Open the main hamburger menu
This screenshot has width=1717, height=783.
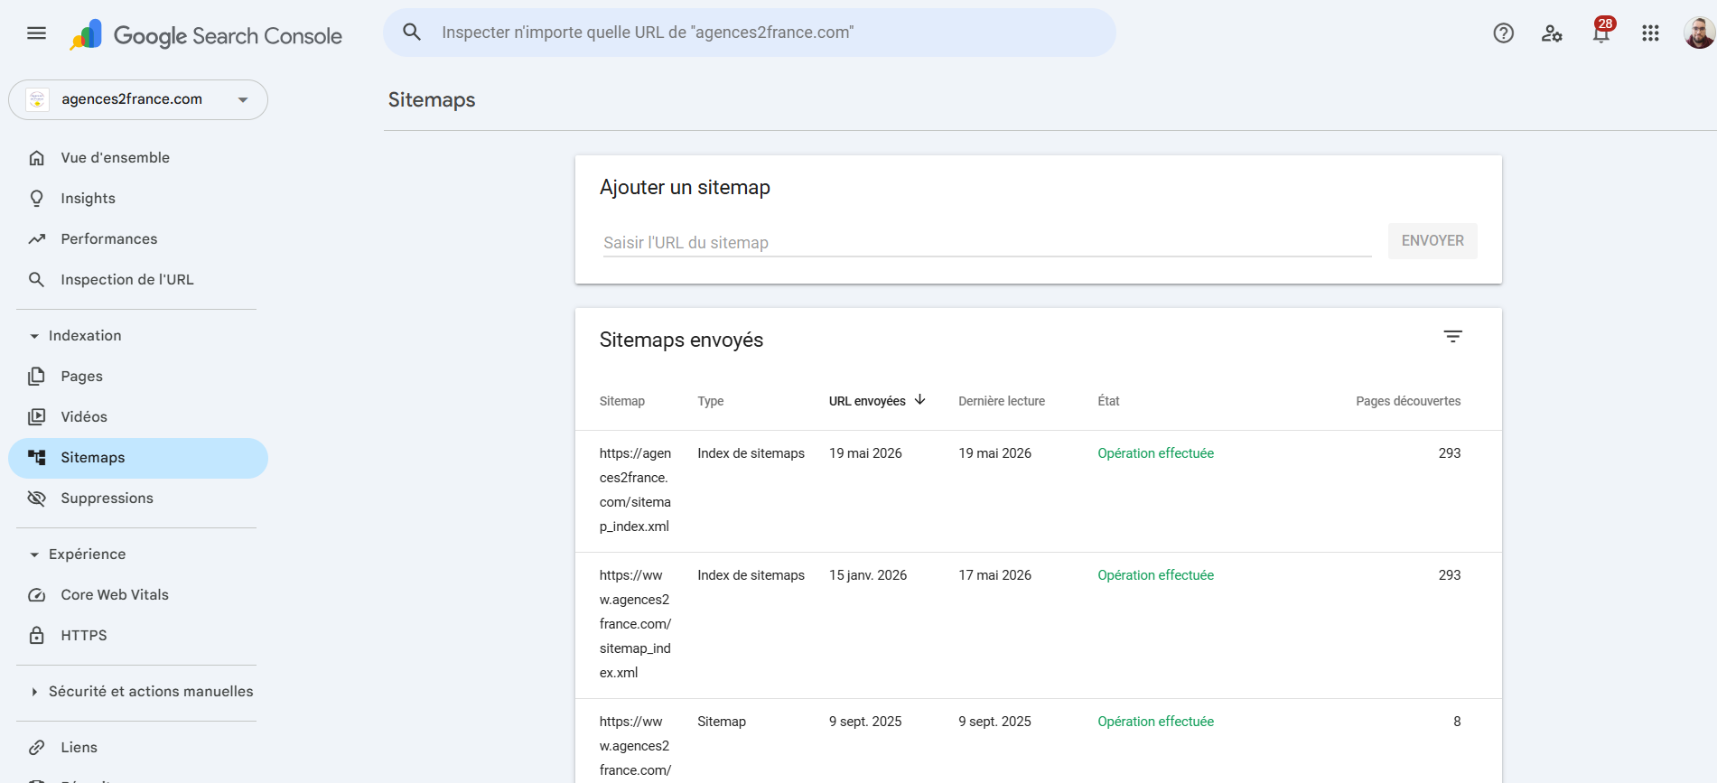(x=36, y=33)
